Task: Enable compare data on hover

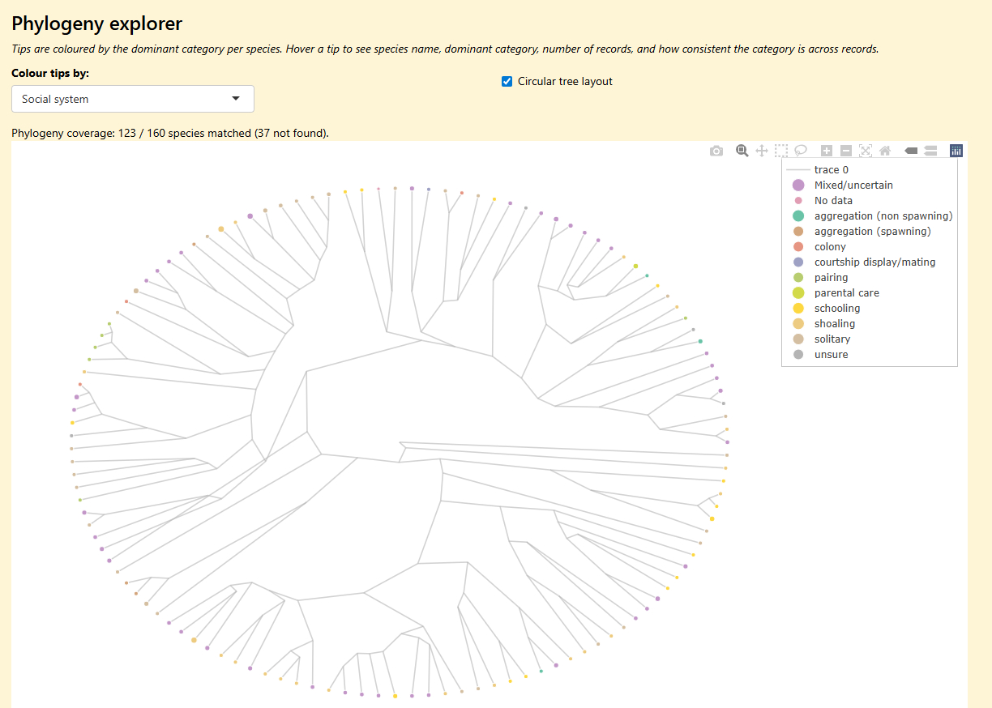Action: 930,151
